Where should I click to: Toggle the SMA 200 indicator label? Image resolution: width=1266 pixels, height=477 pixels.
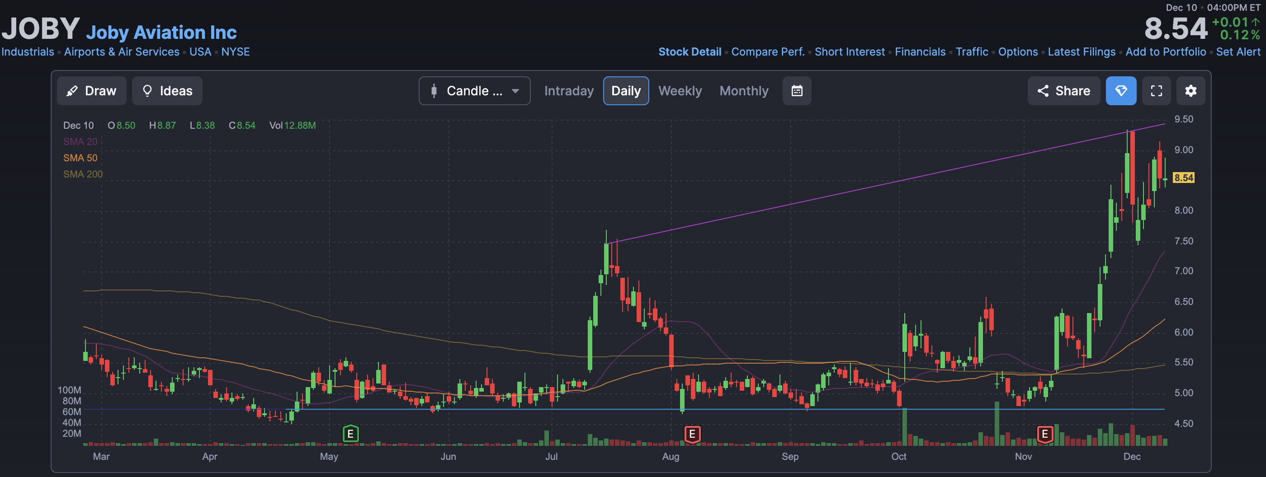tap(83, 174)
